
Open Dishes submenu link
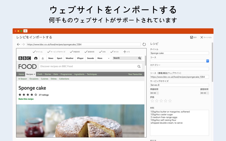click(x=54, y=79)
